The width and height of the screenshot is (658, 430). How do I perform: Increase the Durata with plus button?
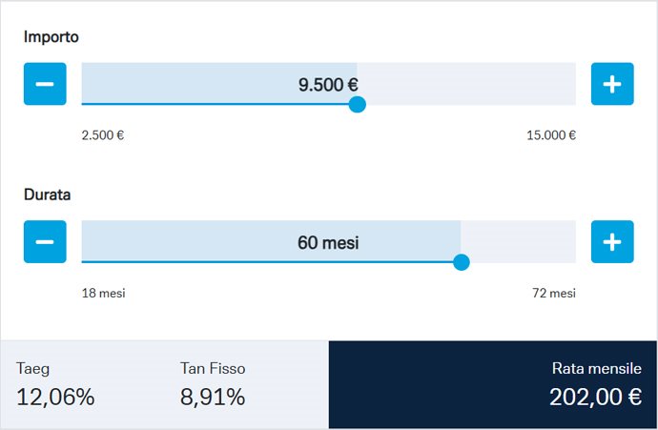(612, 241)
